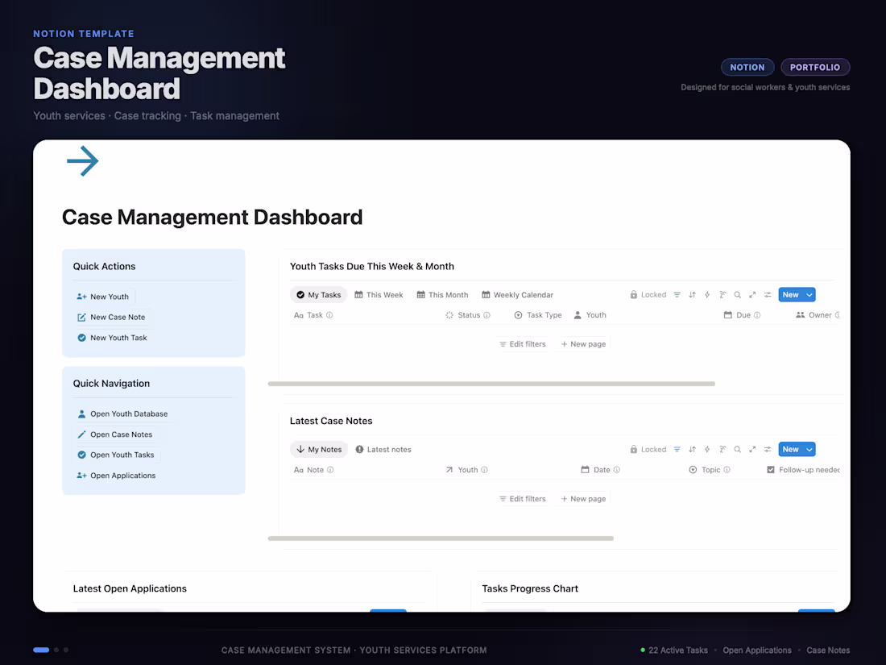Switch to the Latest notes tab

point(383,450)
